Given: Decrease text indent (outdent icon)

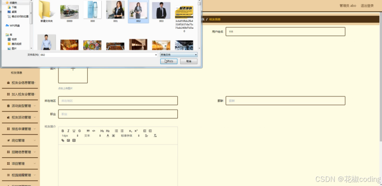Looking at the screenshot, I should (x=144, y=131).
